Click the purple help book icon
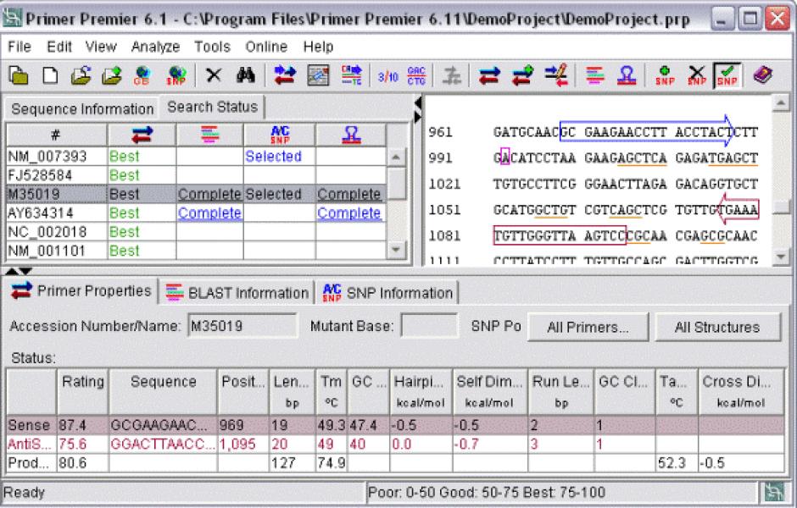The height and width of the screenshot is (508, 797). pyautogui.click(x=762, y=75)
